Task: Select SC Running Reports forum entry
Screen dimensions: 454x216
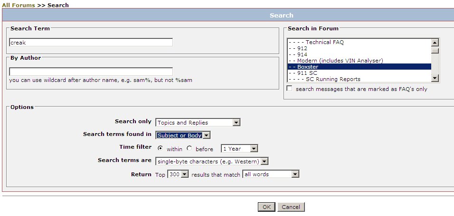Action: pos(332,79)
